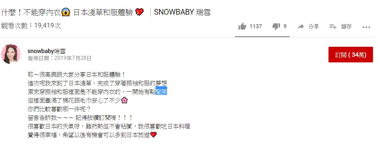Open the snowbaby瑞雪 channel name link

click(x=47, y=51)
